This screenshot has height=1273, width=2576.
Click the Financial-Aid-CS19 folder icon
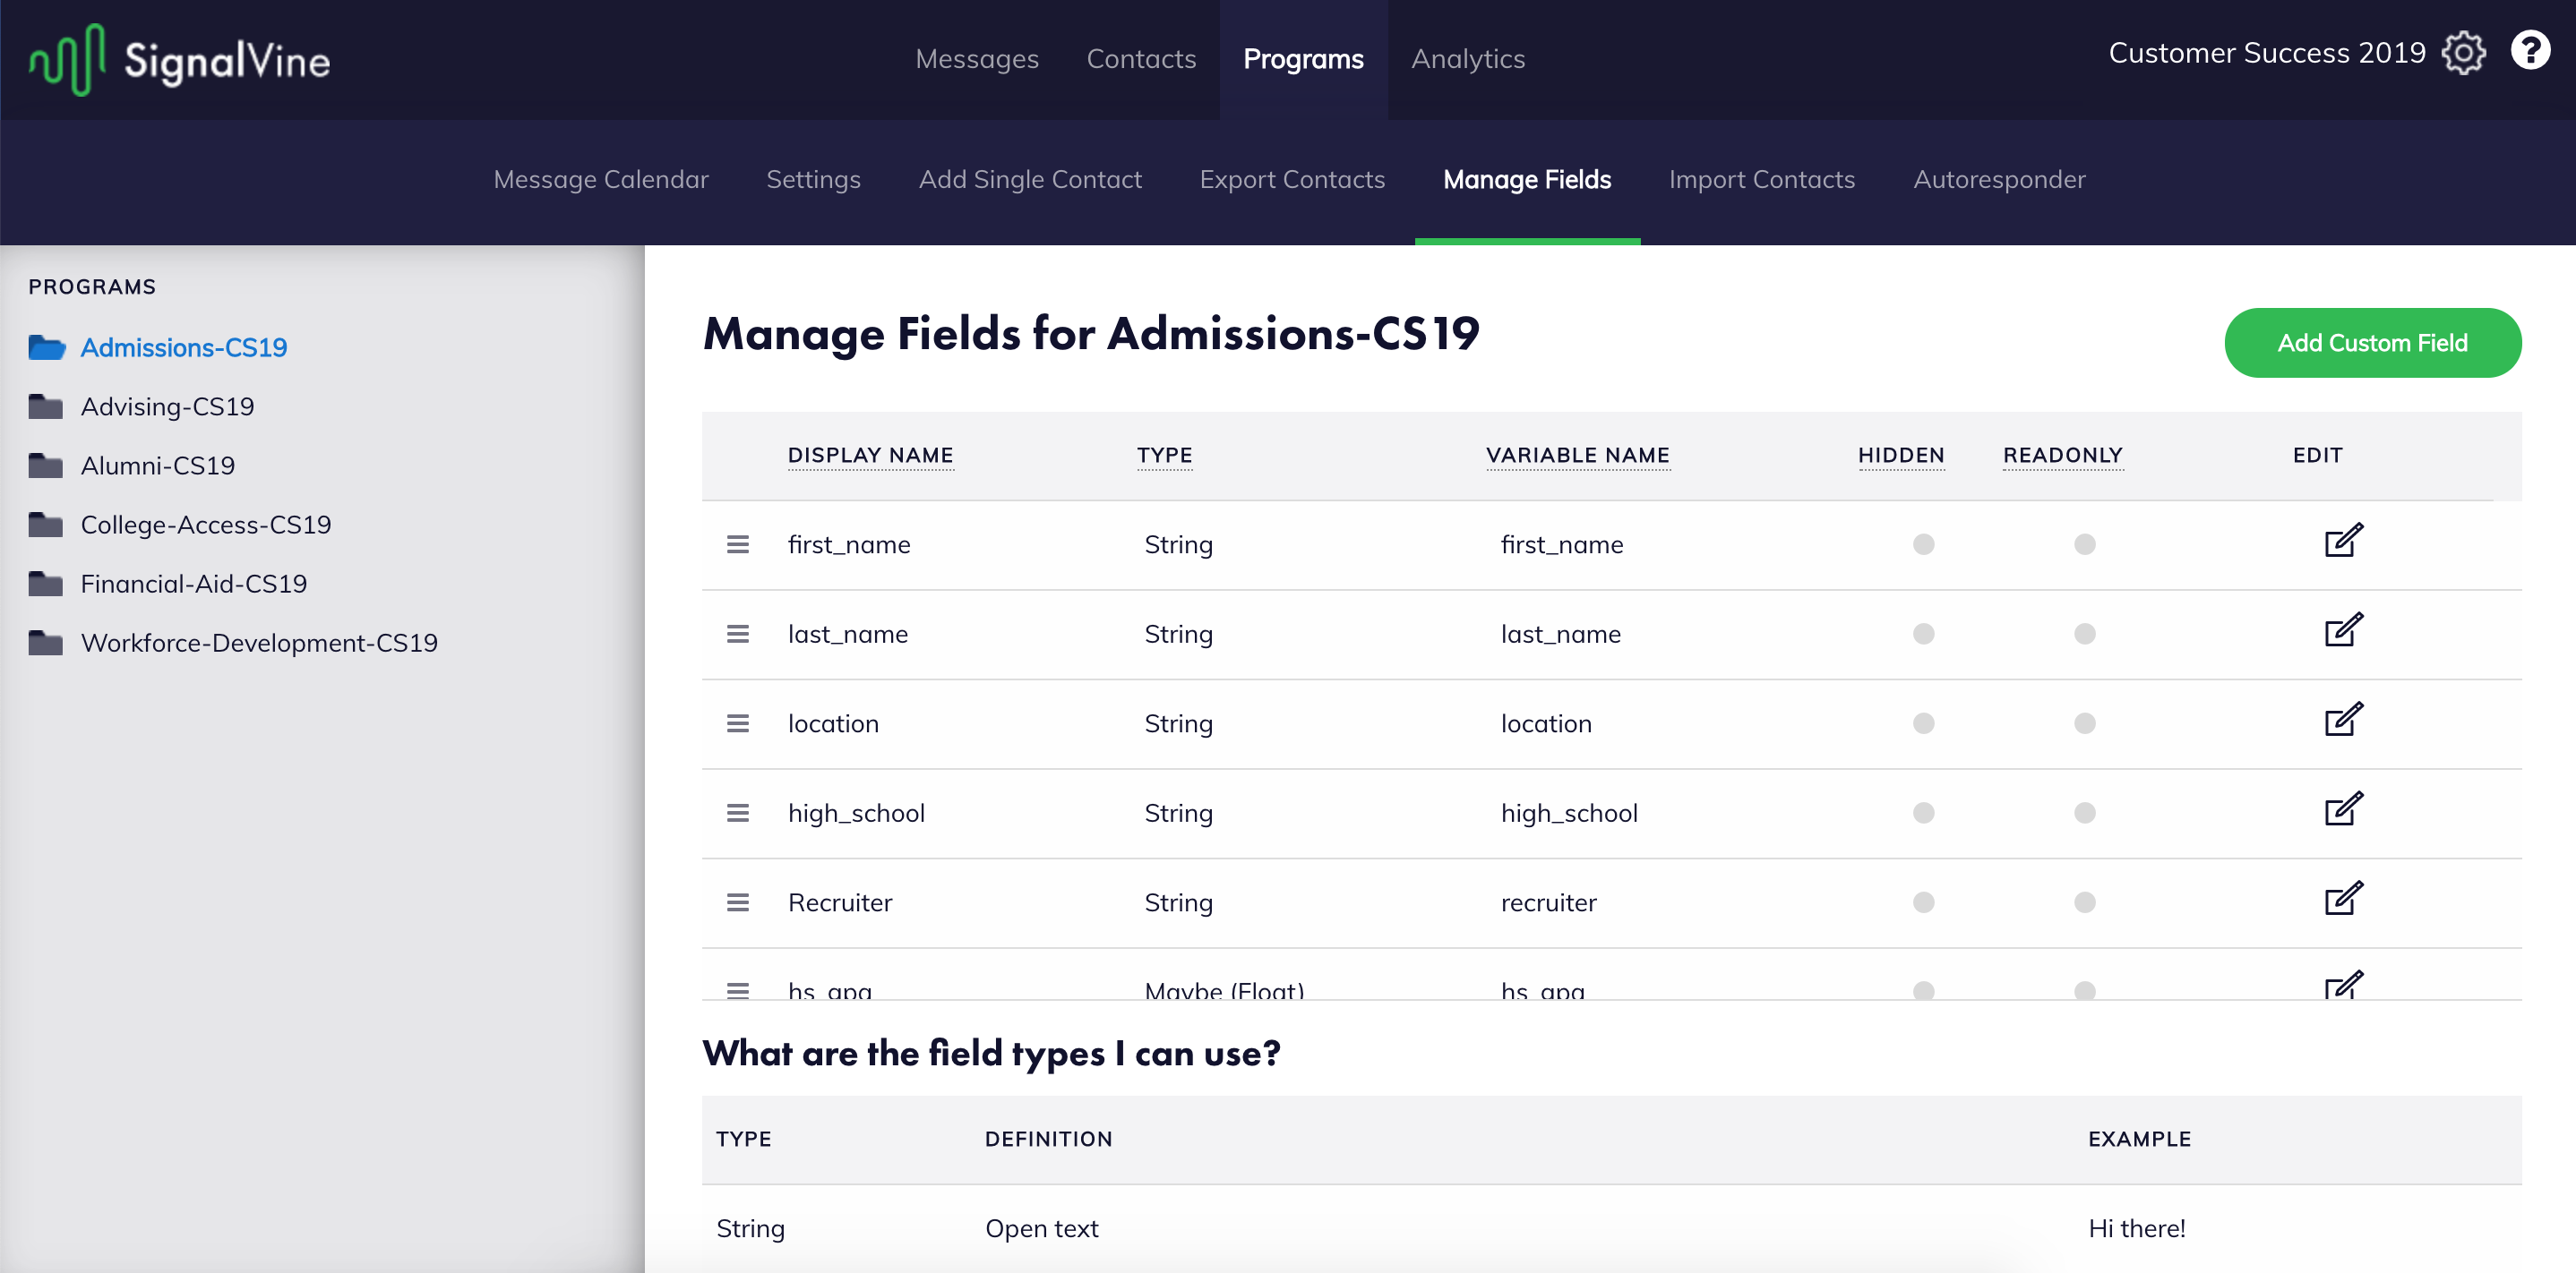pos(46,583)
